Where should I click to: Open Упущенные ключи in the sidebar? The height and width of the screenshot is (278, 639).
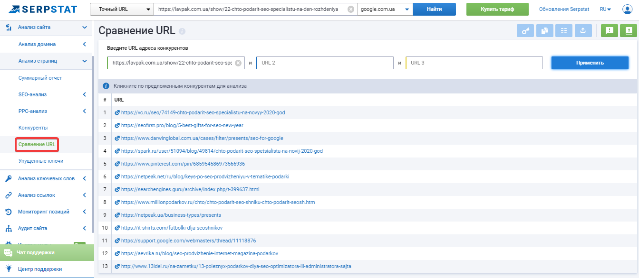[x=41, y=161]
